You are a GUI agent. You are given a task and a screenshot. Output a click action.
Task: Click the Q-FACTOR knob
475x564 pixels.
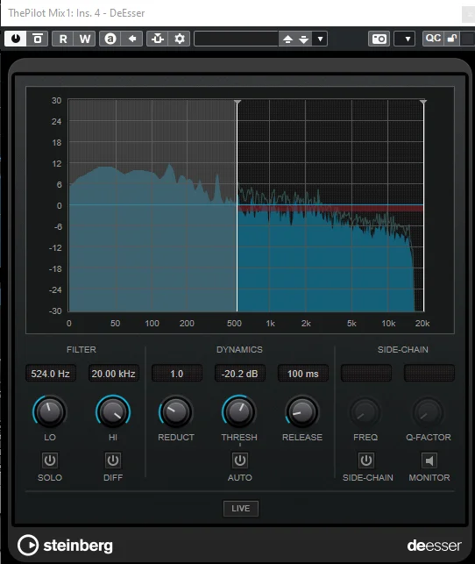429,412
